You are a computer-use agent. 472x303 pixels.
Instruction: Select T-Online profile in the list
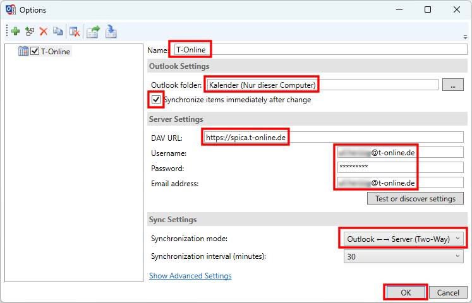tap(56, 51)
